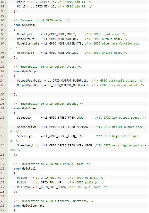Select 'Enumeration of GPIO output types' comment
The image size is (149, 213).
point(48,67)
